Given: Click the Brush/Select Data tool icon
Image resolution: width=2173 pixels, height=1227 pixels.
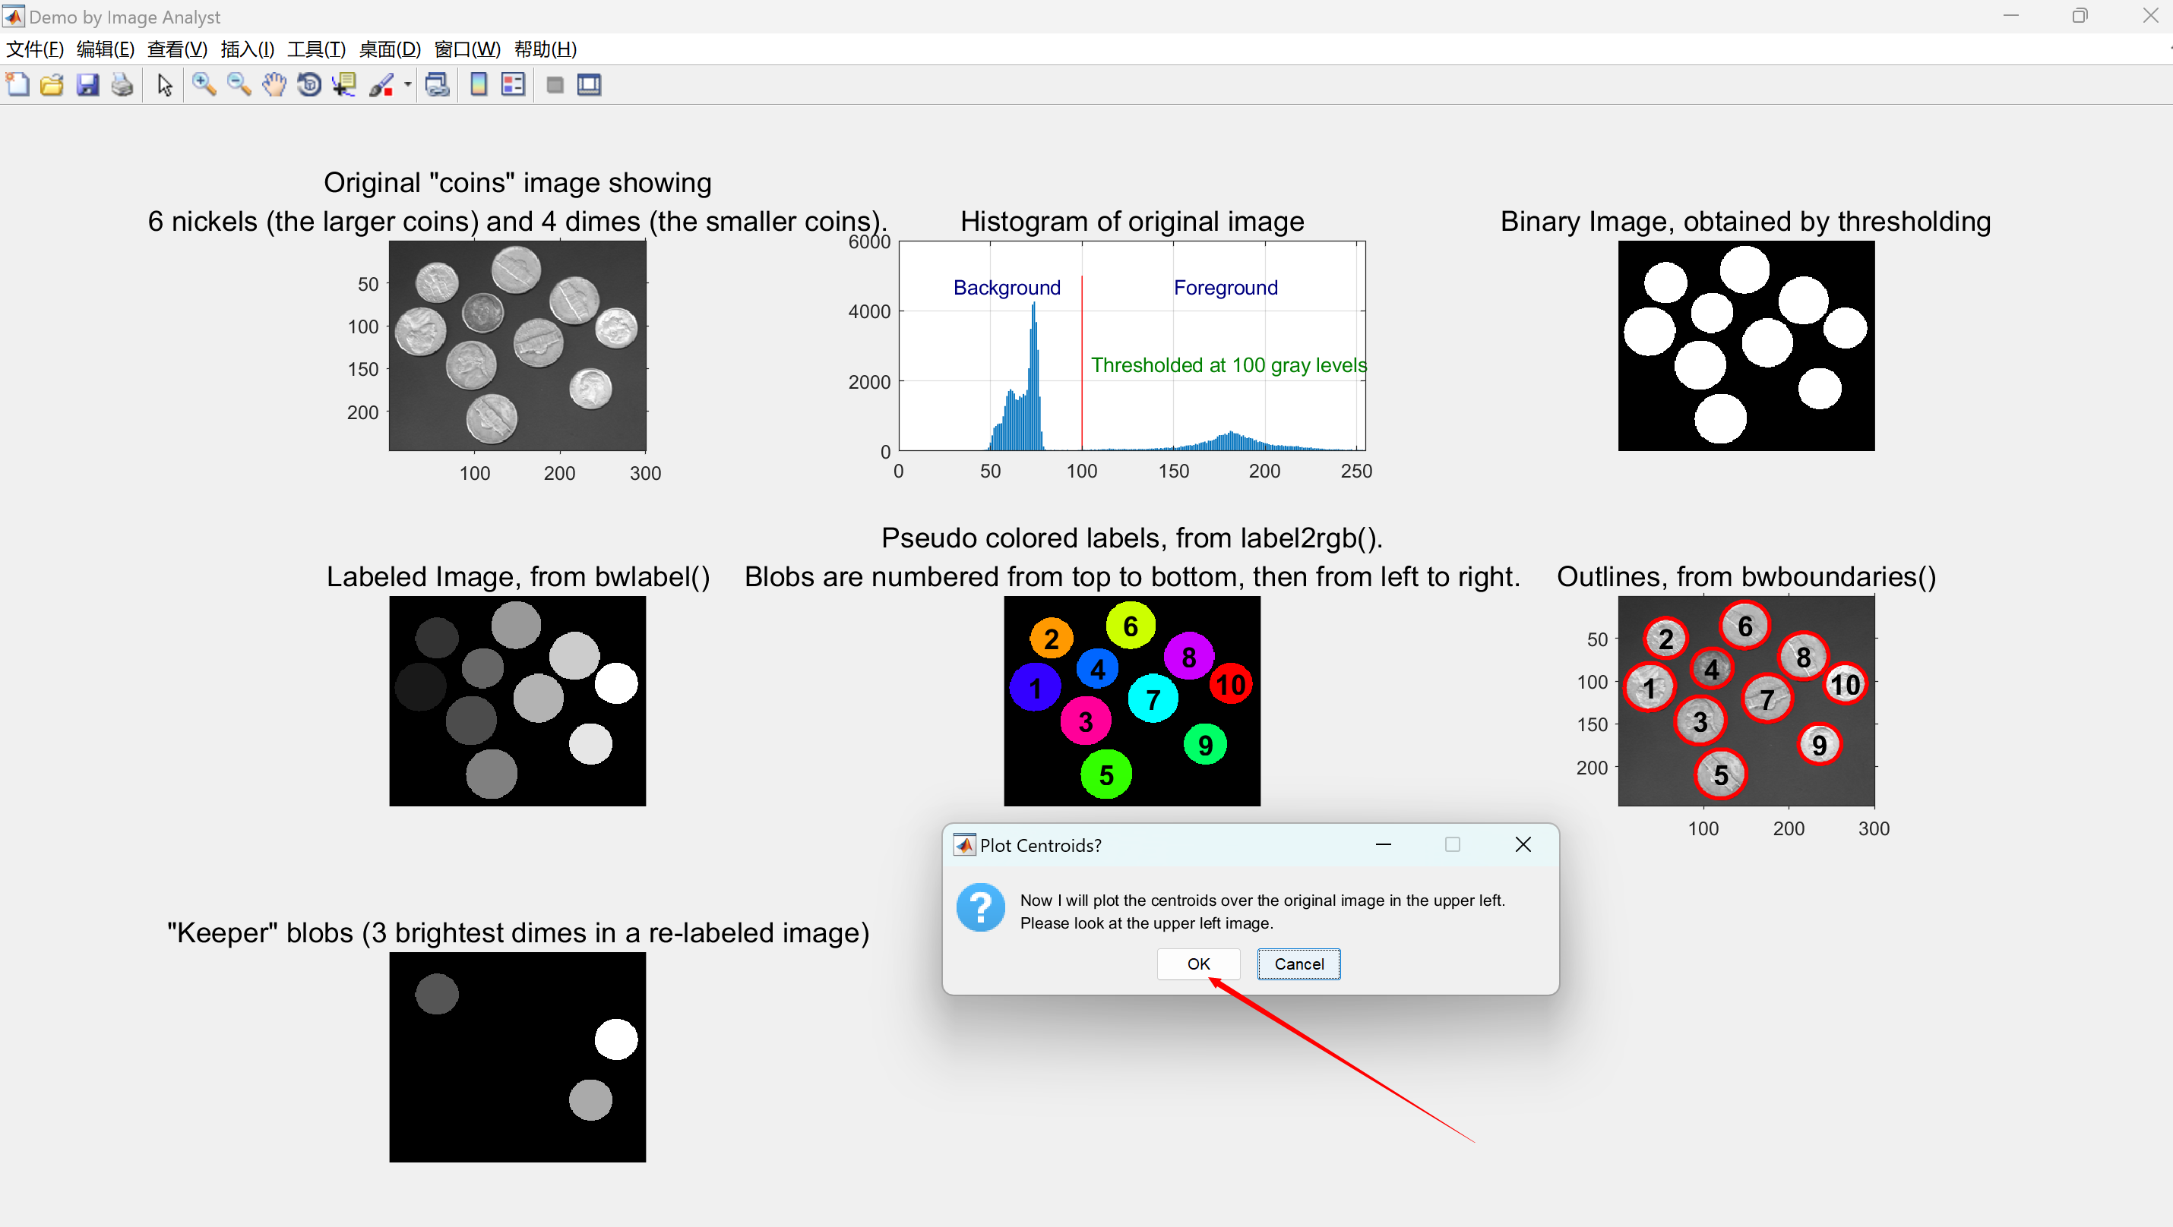Looking at the screenshot, I should point(381,84).
